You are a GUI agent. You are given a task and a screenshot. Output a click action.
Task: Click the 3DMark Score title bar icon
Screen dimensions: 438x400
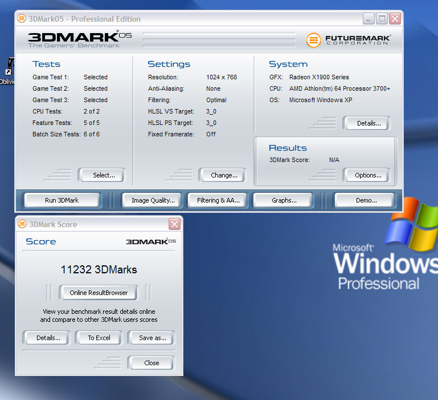pyautogui.click(x=22, y=224)
